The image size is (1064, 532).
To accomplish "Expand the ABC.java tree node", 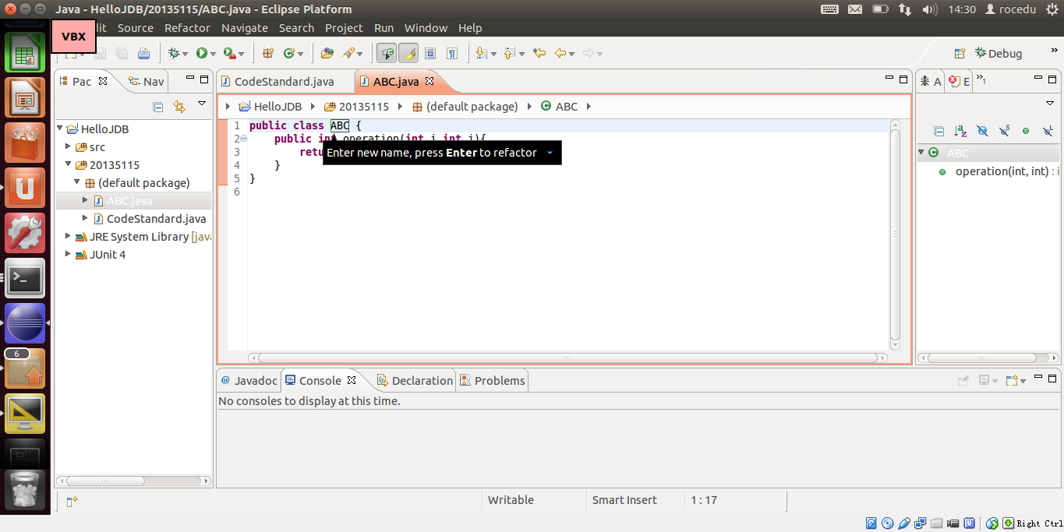I will (x=86, y=201).
